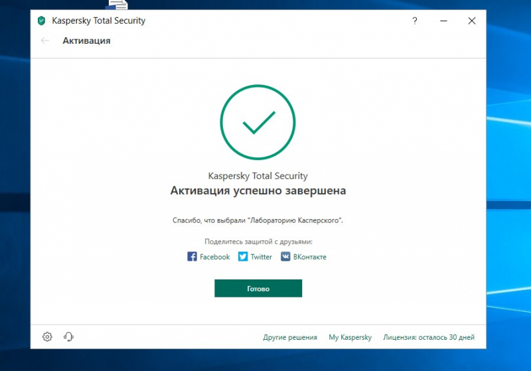Image resolution: width=531 pixels, height=371 pixels.
Task: Share via the Facebook text link
Action: [x=214, y=257]
